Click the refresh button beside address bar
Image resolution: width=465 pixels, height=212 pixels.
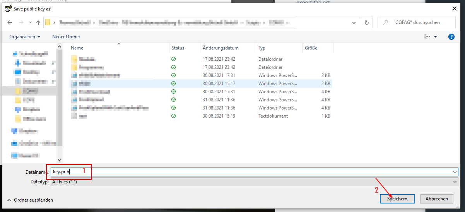[x=366, y=22]
